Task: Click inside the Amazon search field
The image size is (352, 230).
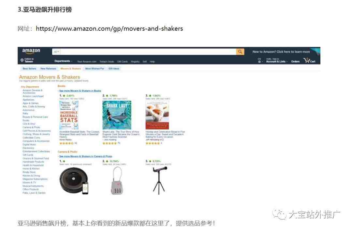Action: (x=148, y=52)
